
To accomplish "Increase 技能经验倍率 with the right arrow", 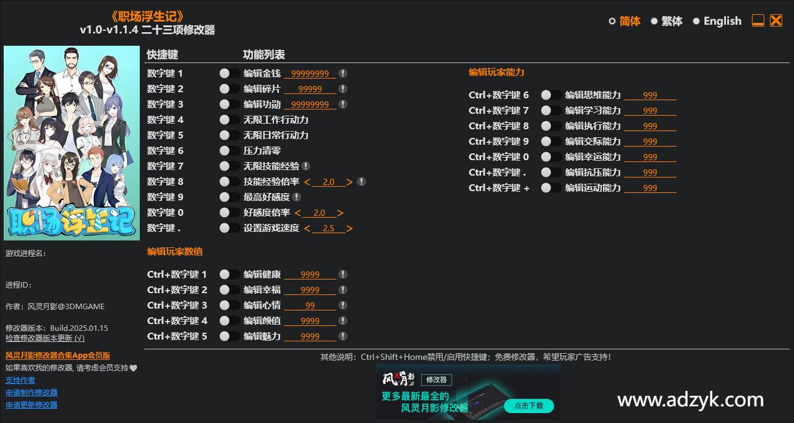I will pyautogui.click(x=351, y=181).
